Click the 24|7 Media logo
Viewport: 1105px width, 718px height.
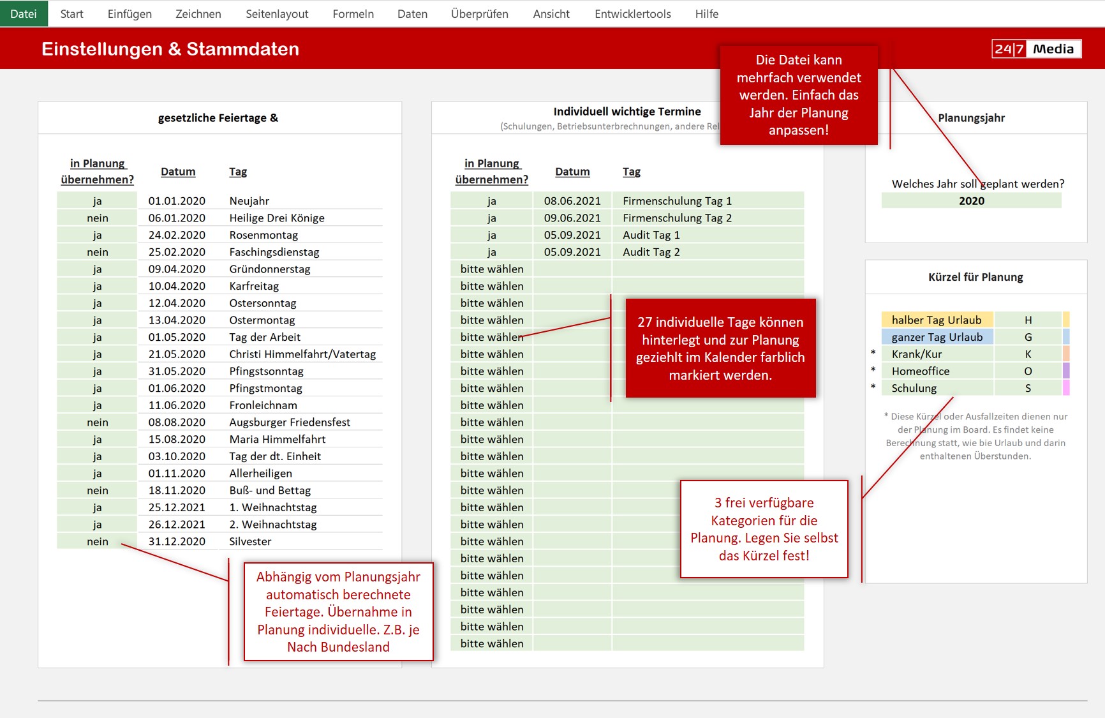[1036, 49]
